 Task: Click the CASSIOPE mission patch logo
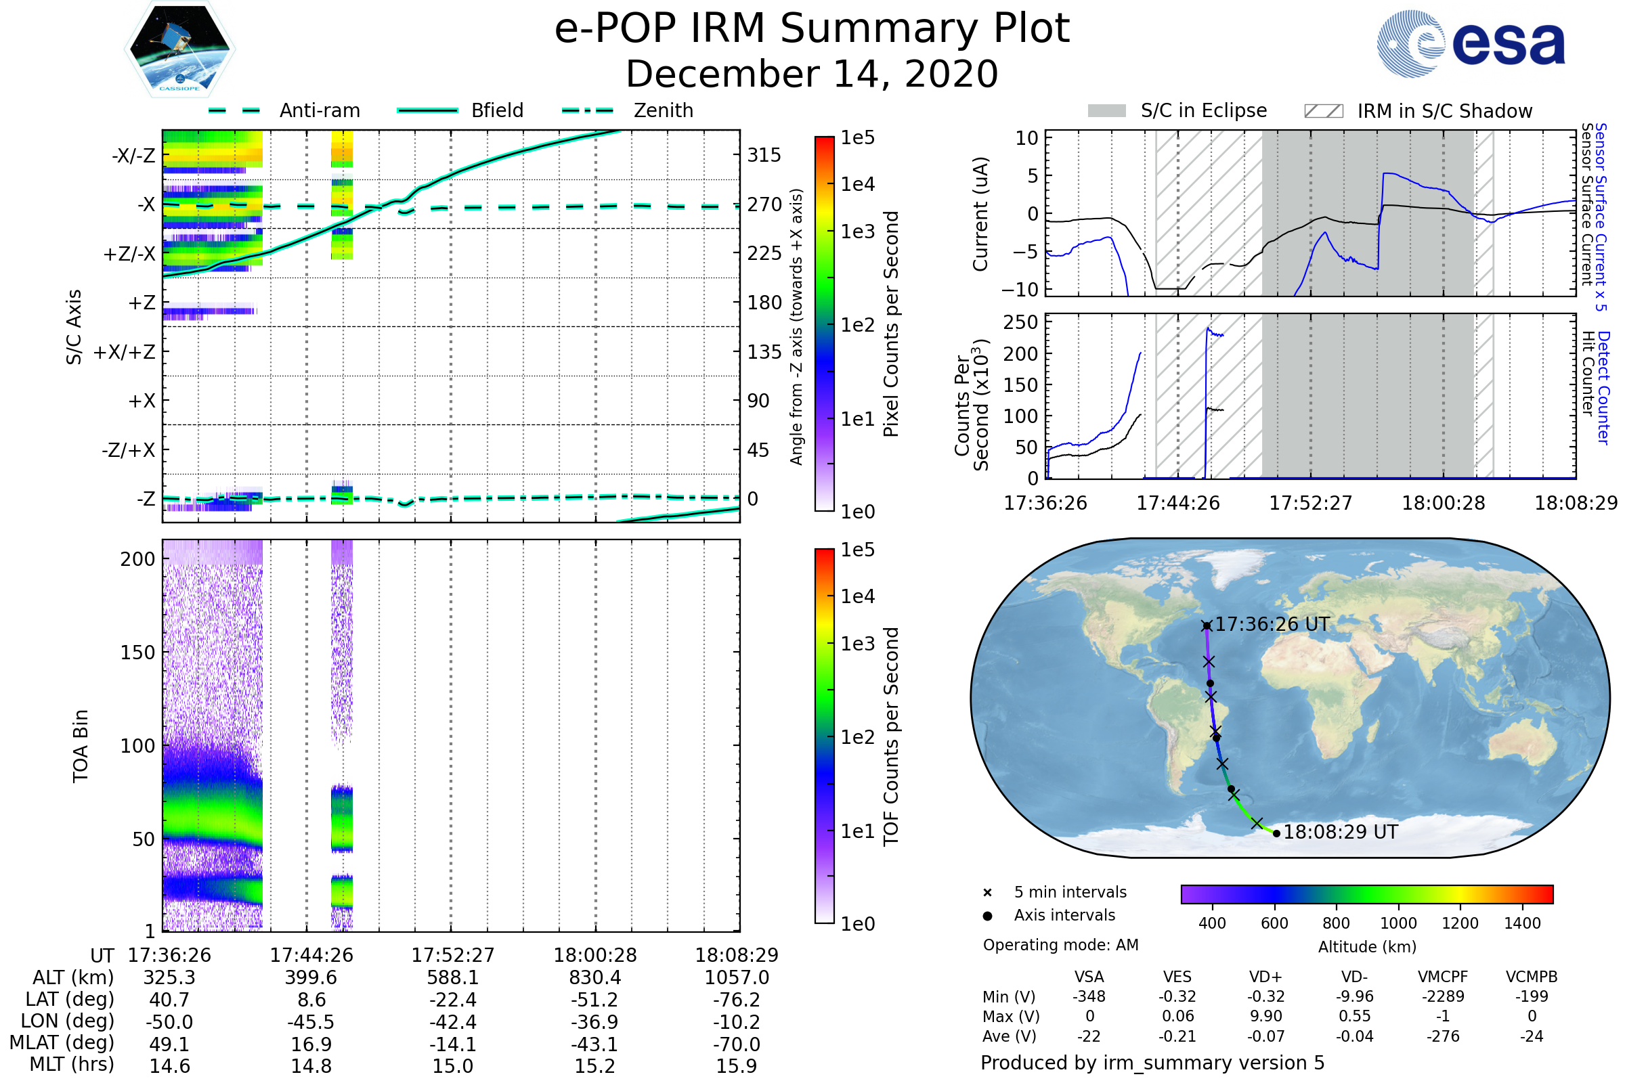pos(179,49)
